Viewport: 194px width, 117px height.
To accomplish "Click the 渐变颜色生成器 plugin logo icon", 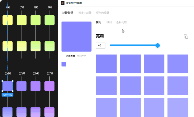I will point(63,3).
